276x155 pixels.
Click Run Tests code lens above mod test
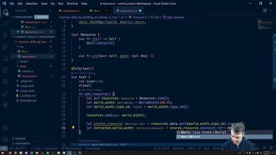point(79,73)
